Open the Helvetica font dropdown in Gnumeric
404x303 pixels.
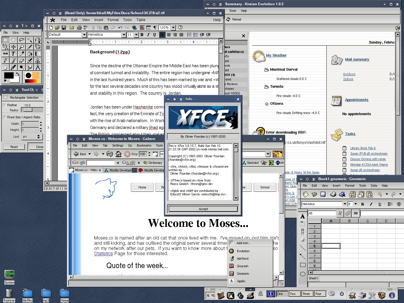(345, 204)
